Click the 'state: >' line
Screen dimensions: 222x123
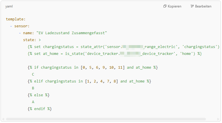(32, 40)
